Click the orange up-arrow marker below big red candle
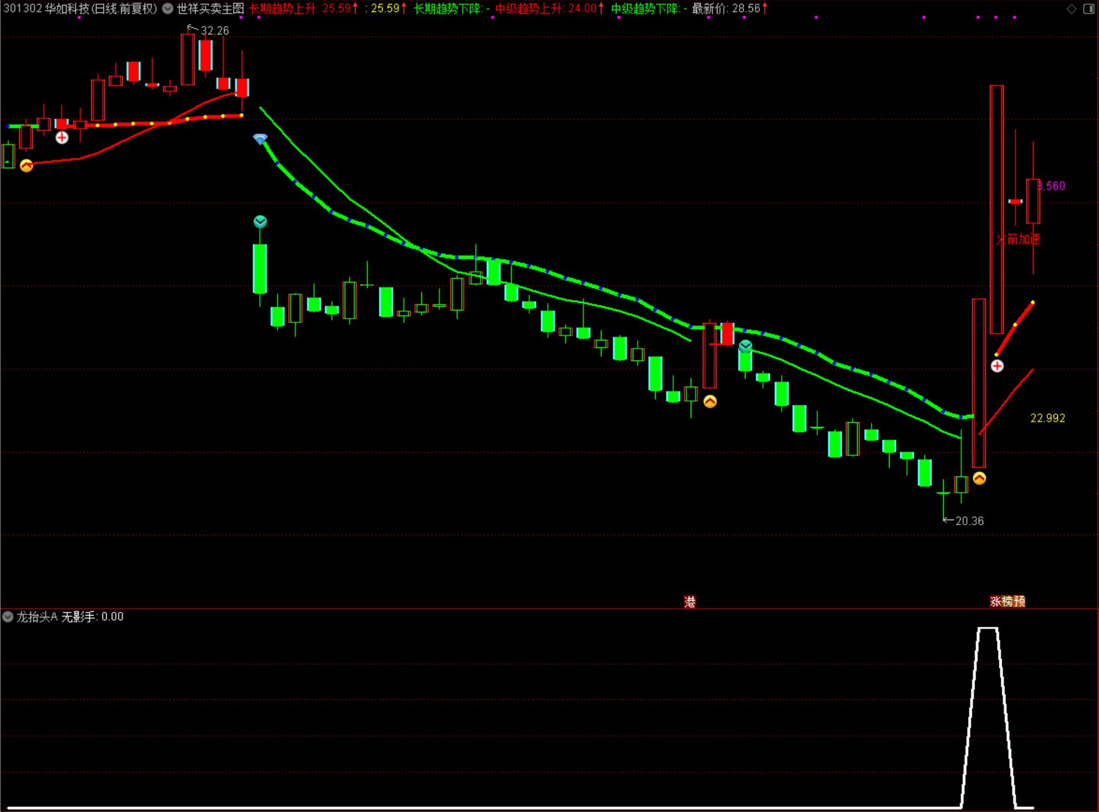1099x812 pixels. click(x=979, y=478)
